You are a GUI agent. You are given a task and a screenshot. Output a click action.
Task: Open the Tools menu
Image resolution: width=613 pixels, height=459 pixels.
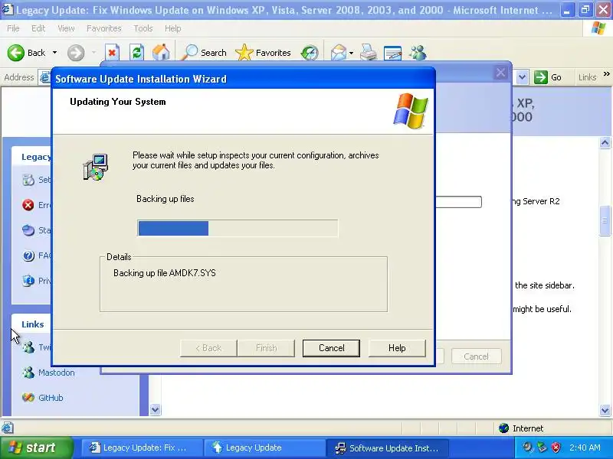[x=143, y=28]
